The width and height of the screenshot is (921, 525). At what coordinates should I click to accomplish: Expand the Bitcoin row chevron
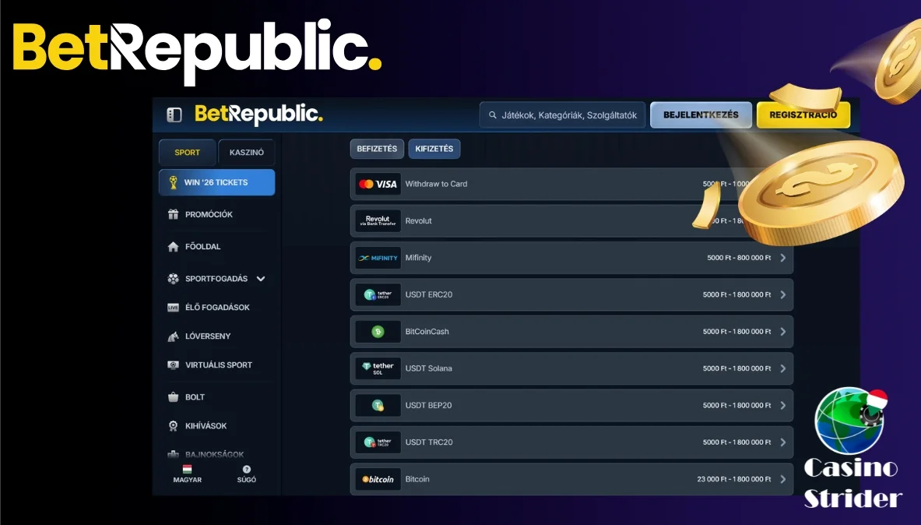783,480
